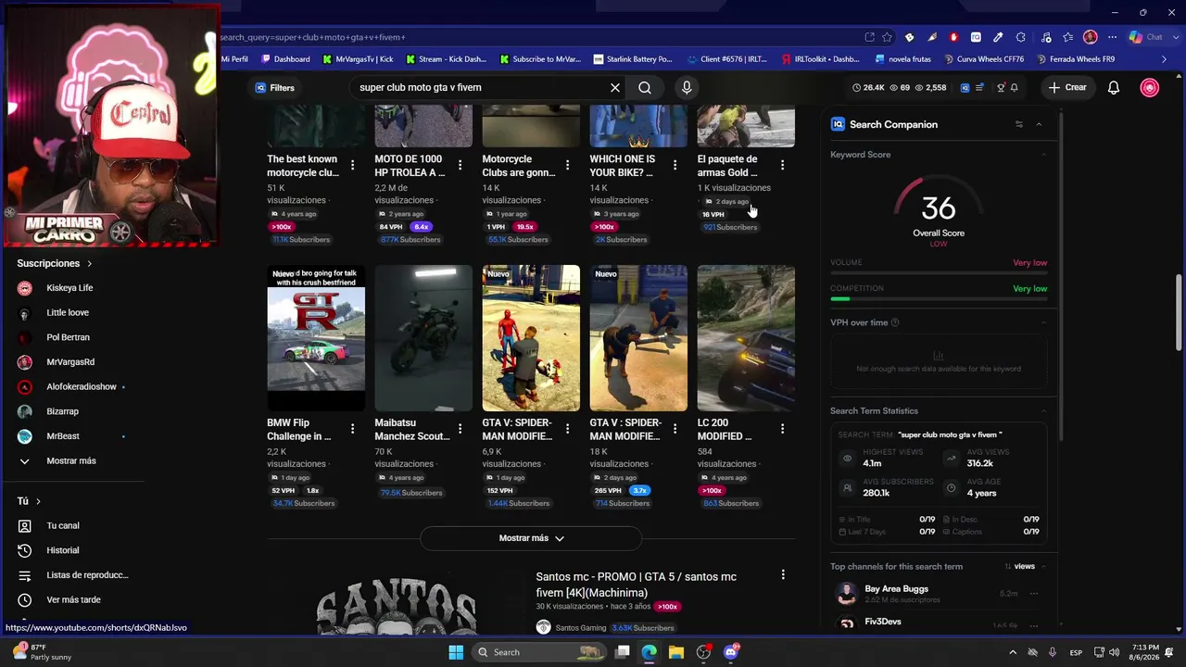
Task: Expand subscriptions list with Mostrar más
Action: click(69, 460)
